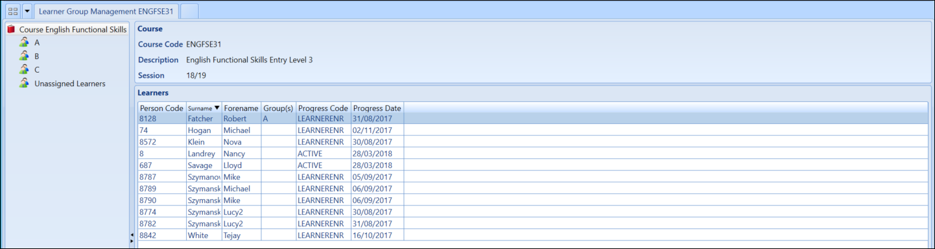Click forename Robert cell
Image resolution: width=935 pixels, height=249 pixels.
[241, 119]
